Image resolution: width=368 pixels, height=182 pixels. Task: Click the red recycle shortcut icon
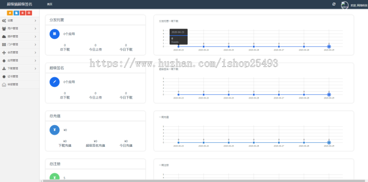point(29,13)
